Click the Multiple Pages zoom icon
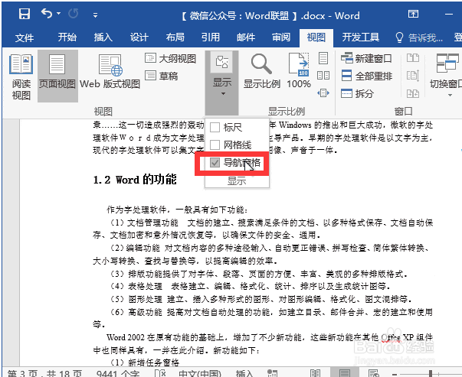 323,76
